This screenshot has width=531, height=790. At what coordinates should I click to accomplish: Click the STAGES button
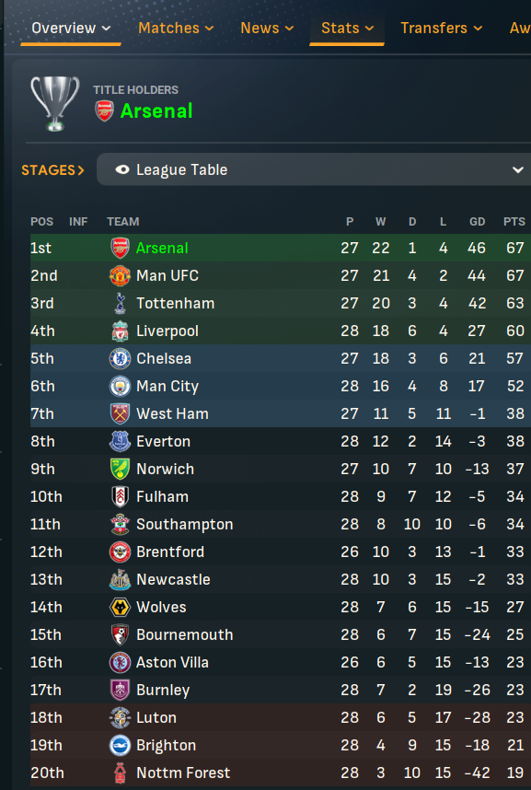pos(52,169)
